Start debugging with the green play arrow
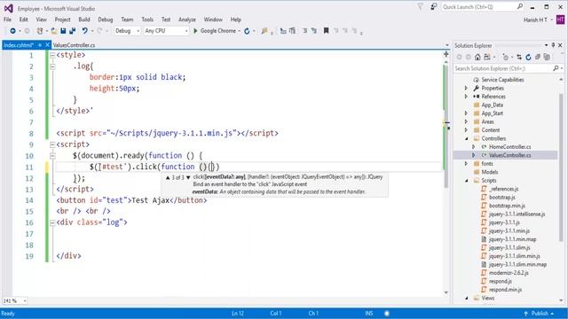The height and width of the screenshot is (319, 568). (x=195, y=31)
